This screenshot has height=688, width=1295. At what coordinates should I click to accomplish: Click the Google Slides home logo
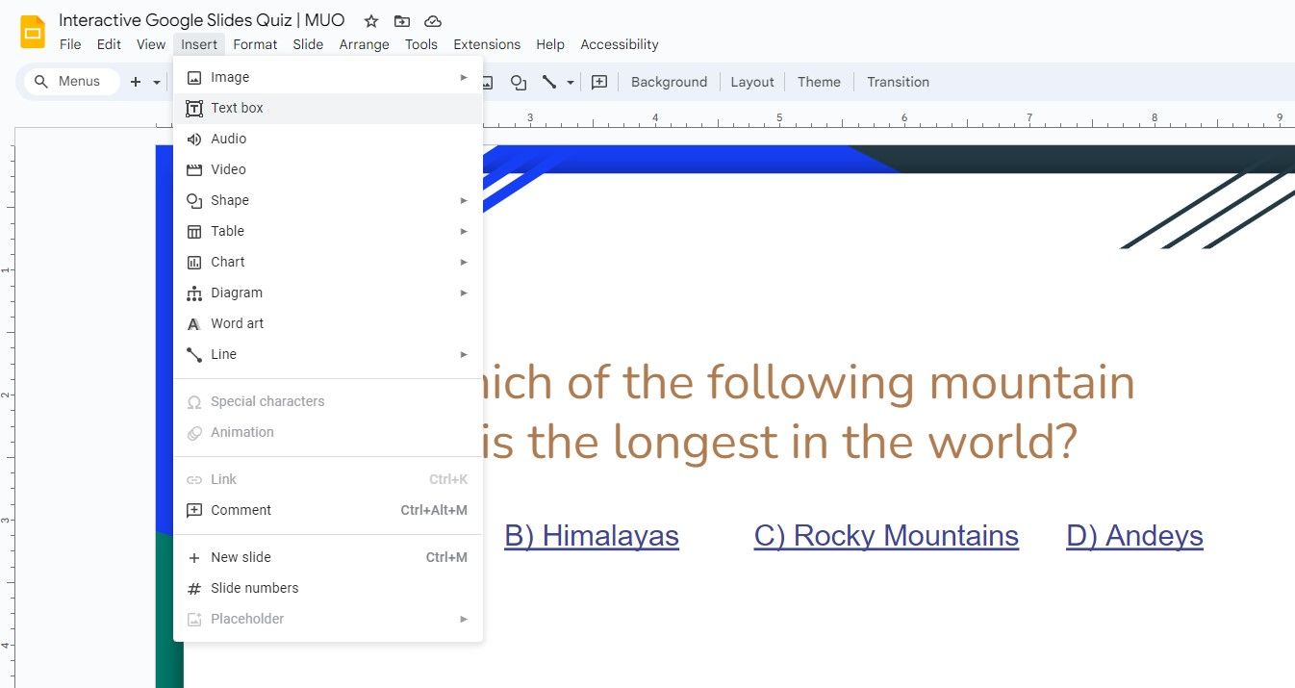click(33, 32)
